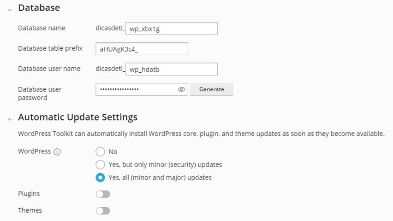Viewport: 393px width, 221px height.
Task: Click the "Themes" label text
Action: click(30, 210)
